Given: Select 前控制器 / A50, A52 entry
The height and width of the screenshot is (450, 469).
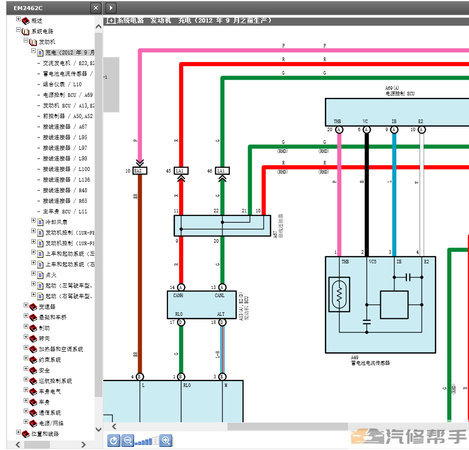Looking at the screenshot, I should coord(68,116).
